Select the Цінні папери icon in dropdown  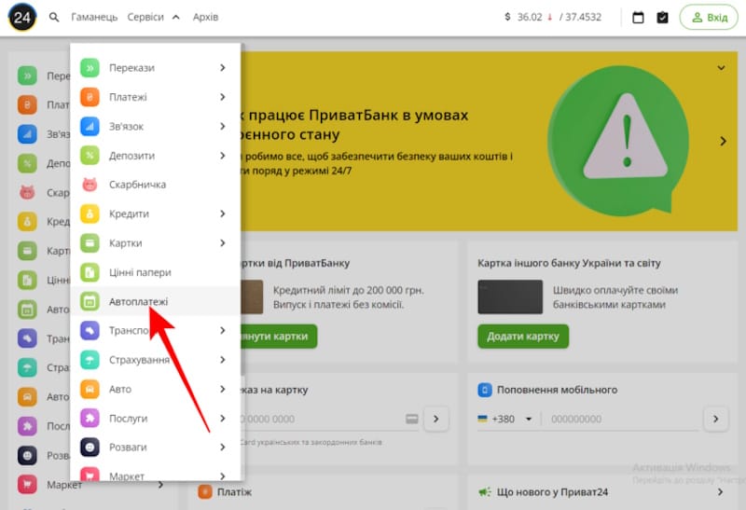[90, 272]
